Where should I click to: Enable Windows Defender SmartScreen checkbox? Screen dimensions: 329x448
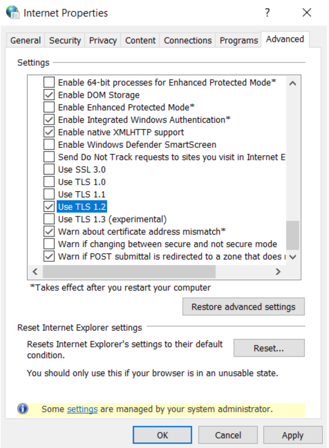point(49,145)
